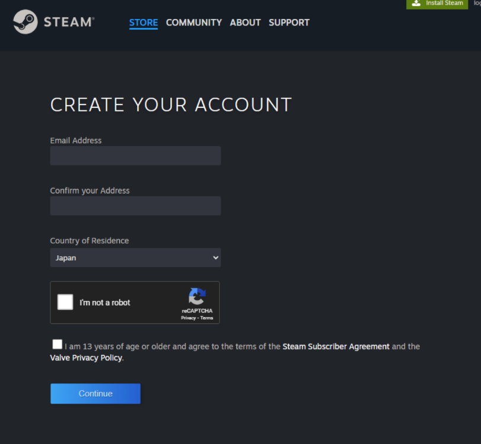This screenshot has height=444, width=481.
Task: Click the Install Steam download icon
Action: tap(416, 3)
